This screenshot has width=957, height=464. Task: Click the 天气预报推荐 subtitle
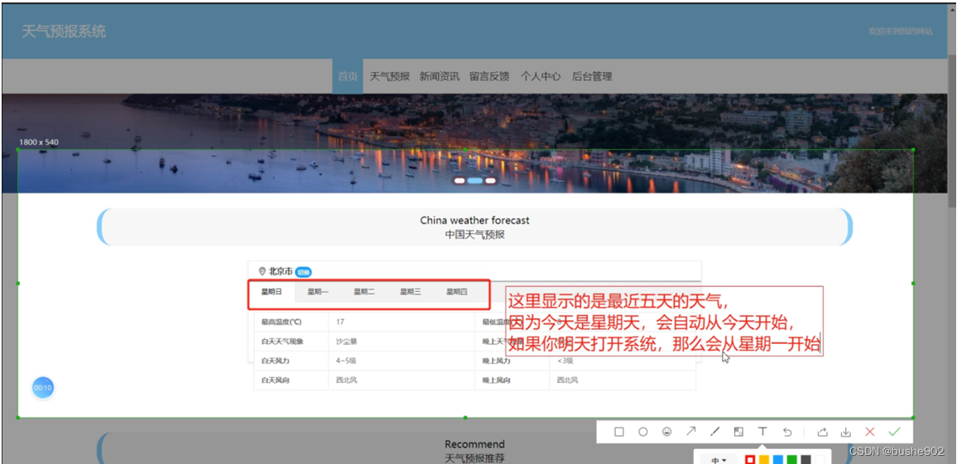point(475,458)
